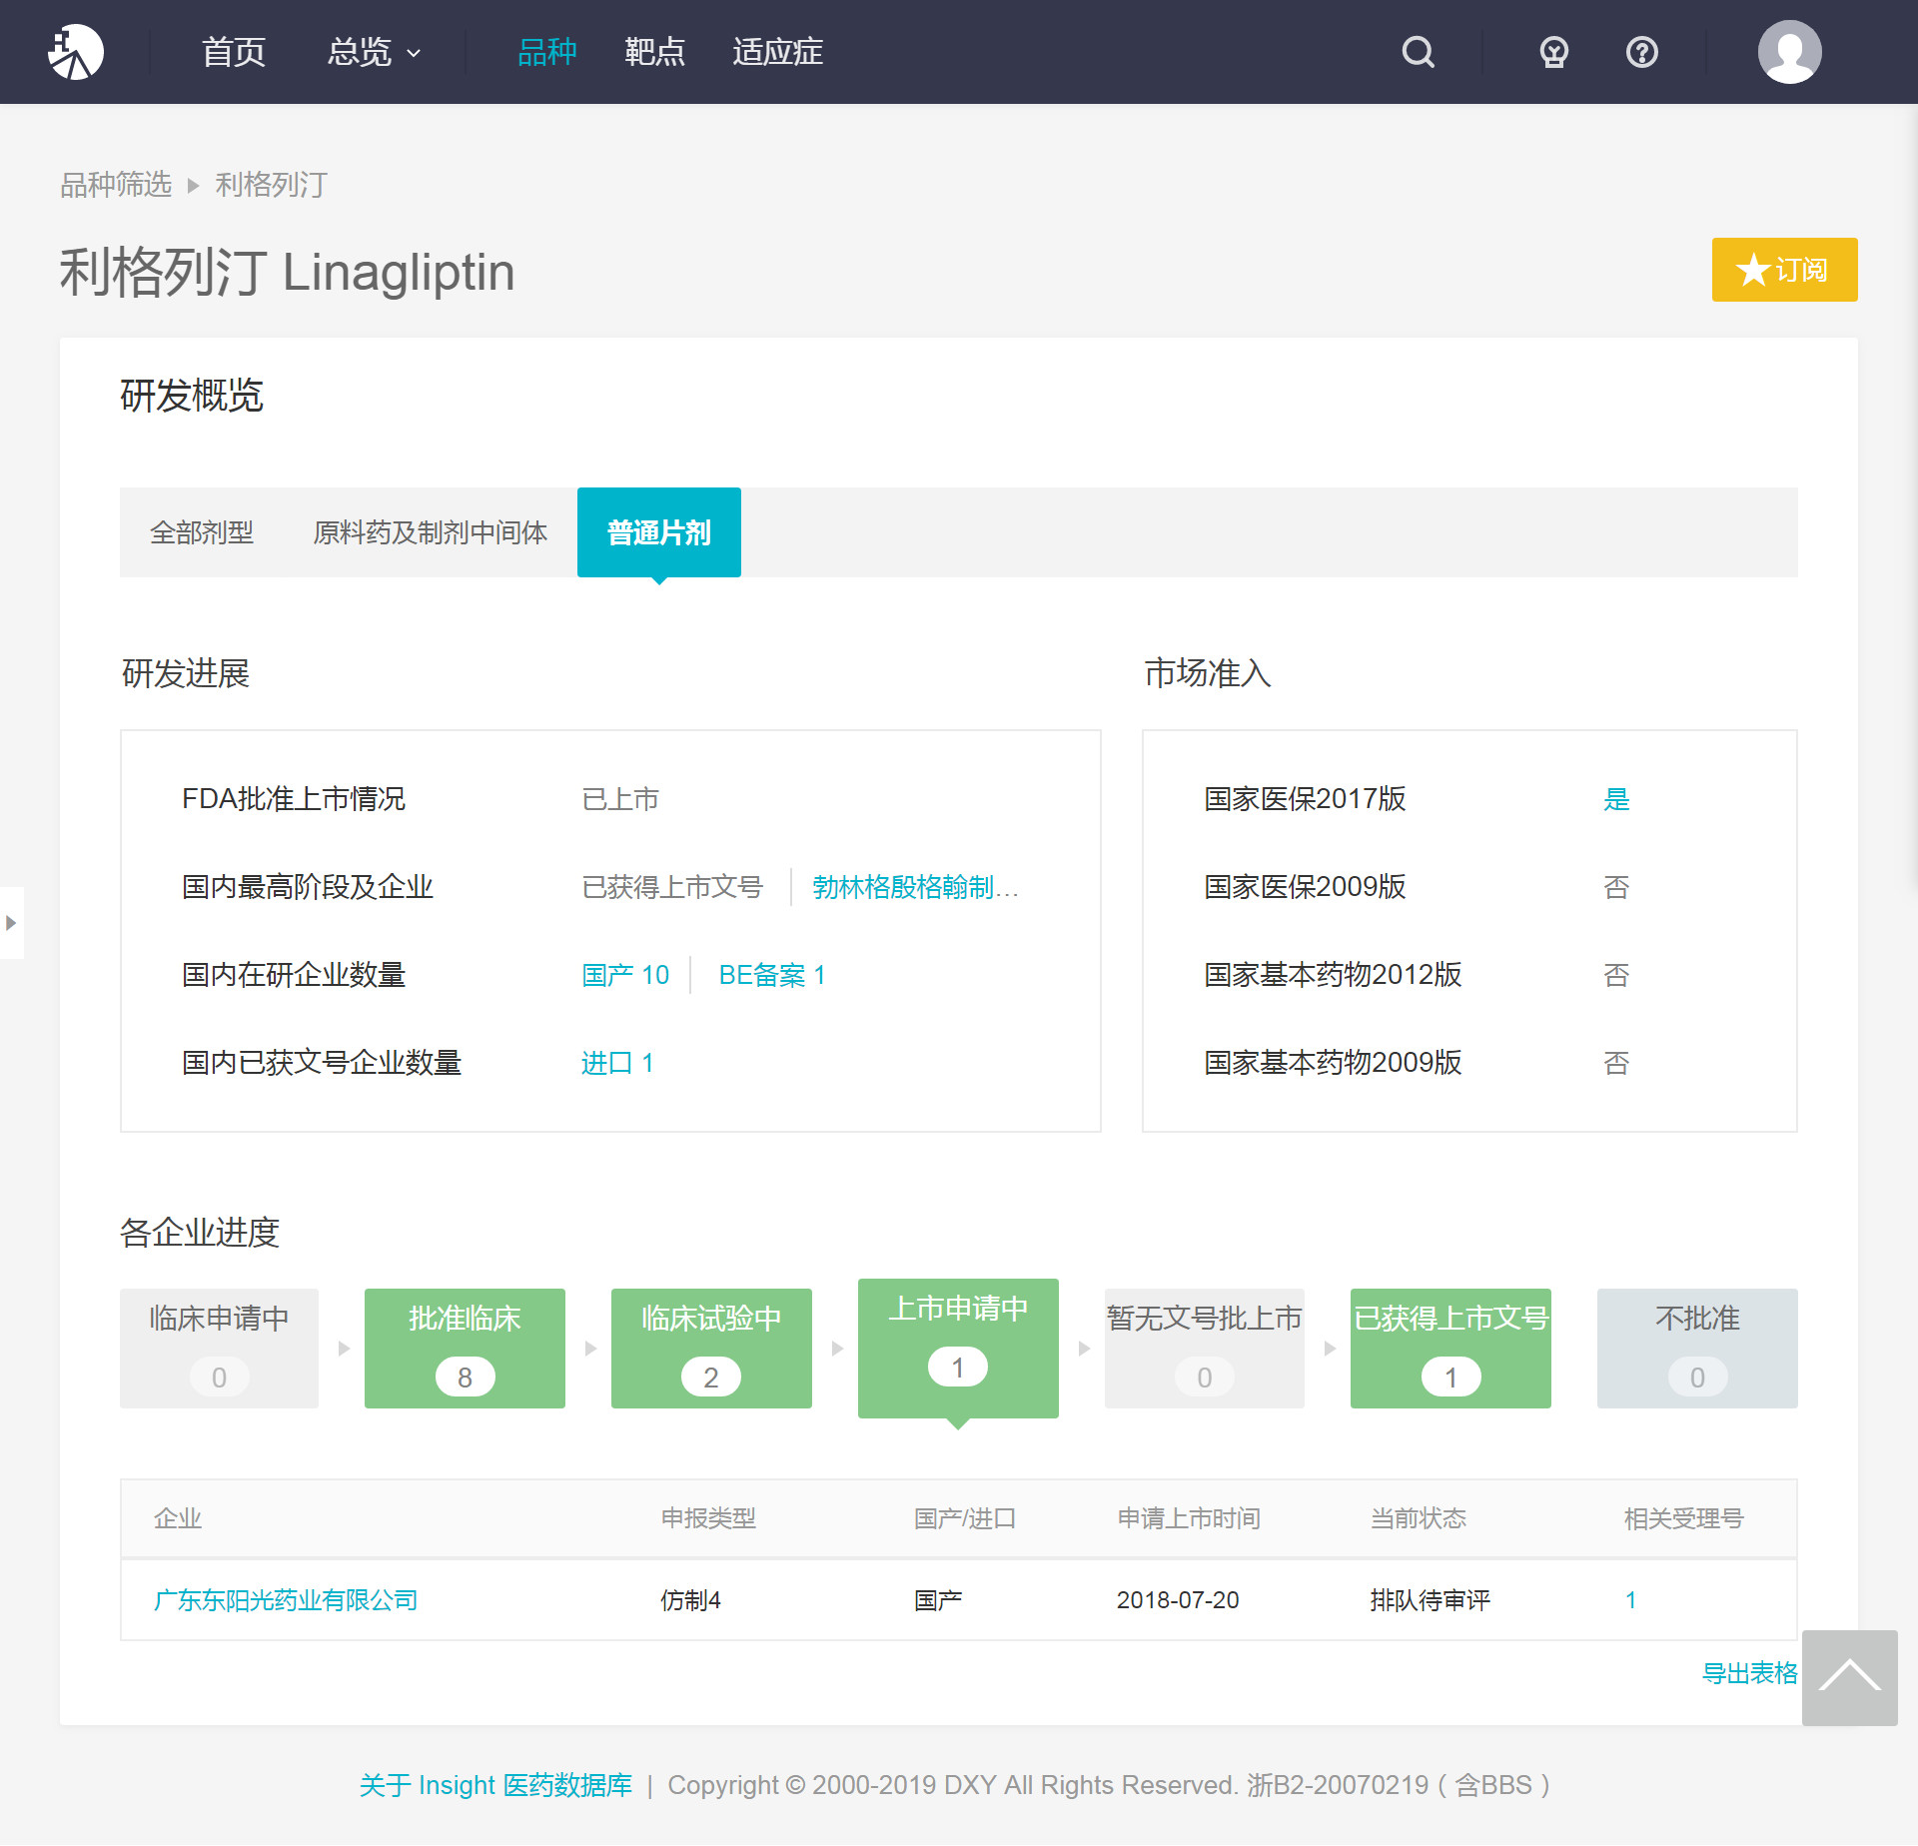This screenshot has height=1846, width=1918.
Task: Click 导出表格 to export the table
Action: pos(1751,1675)
